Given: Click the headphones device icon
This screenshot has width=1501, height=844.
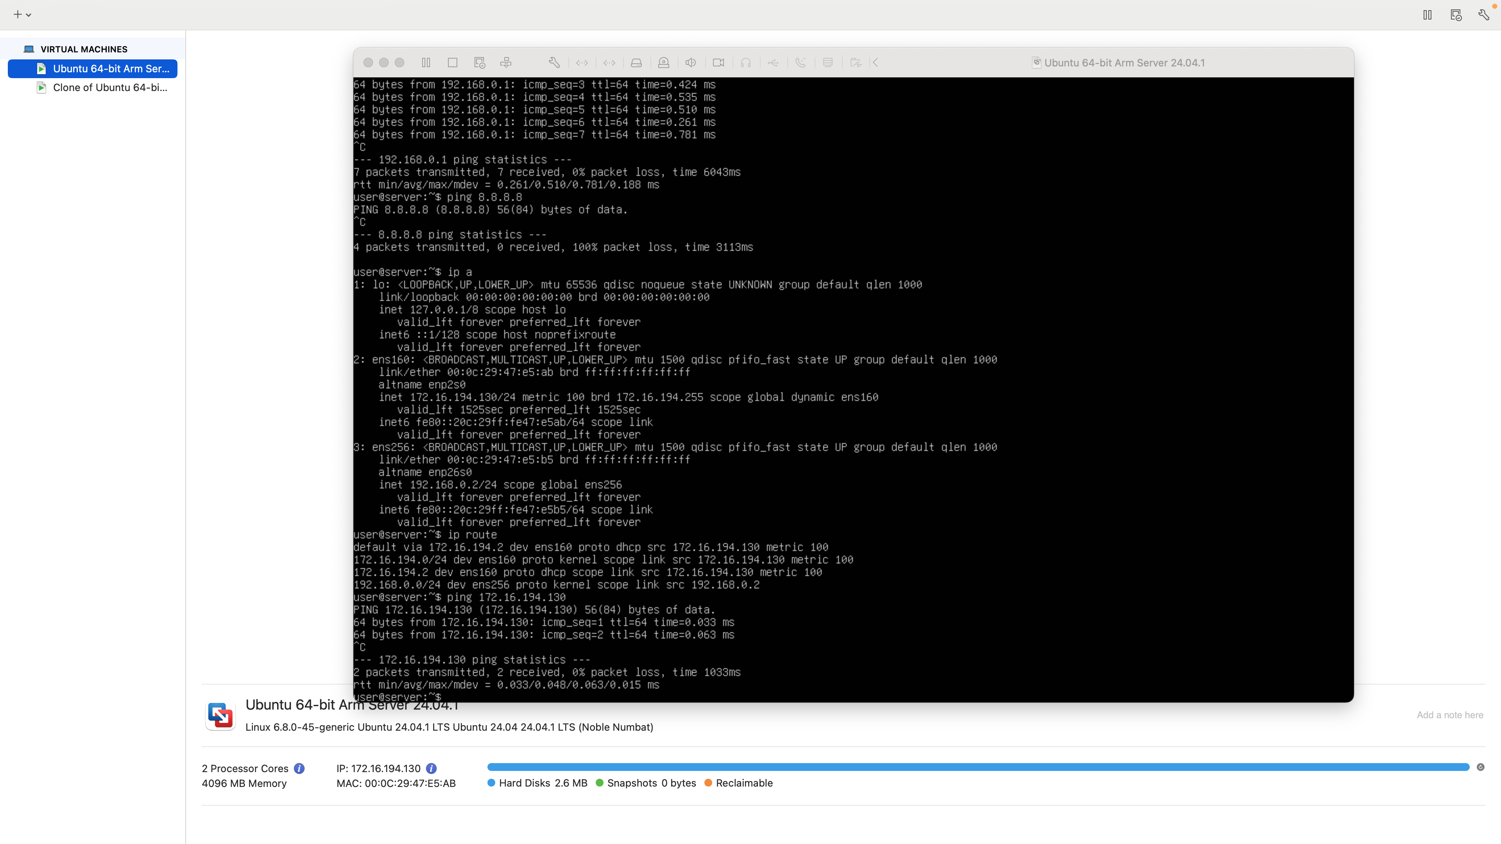Looking at the screenshot, I should [746, 63].
